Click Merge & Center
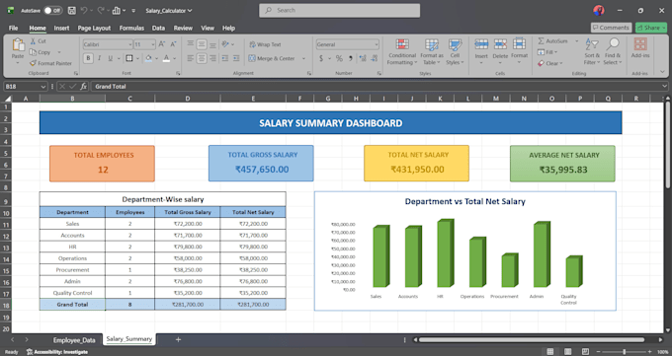This screenshot has width=672, height=356. [272, 58]
